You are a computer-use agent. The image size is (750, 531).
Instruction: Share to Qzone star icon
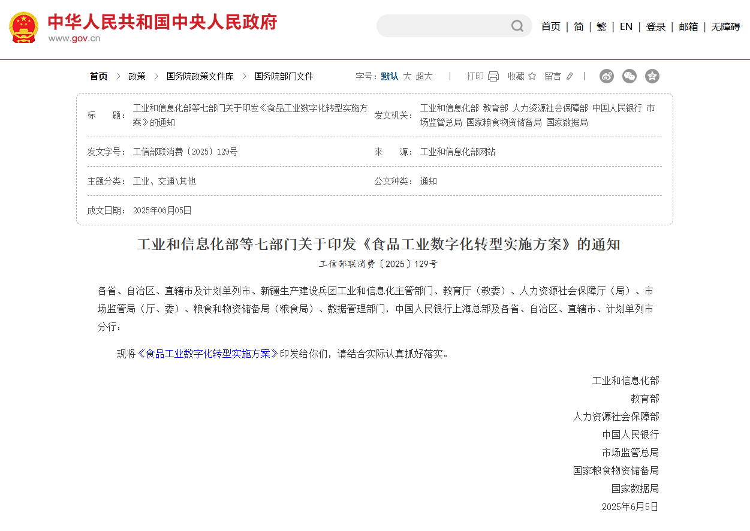click(652, 76)
